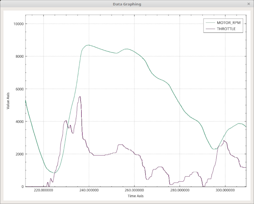Click the Time Axis label

135,196
